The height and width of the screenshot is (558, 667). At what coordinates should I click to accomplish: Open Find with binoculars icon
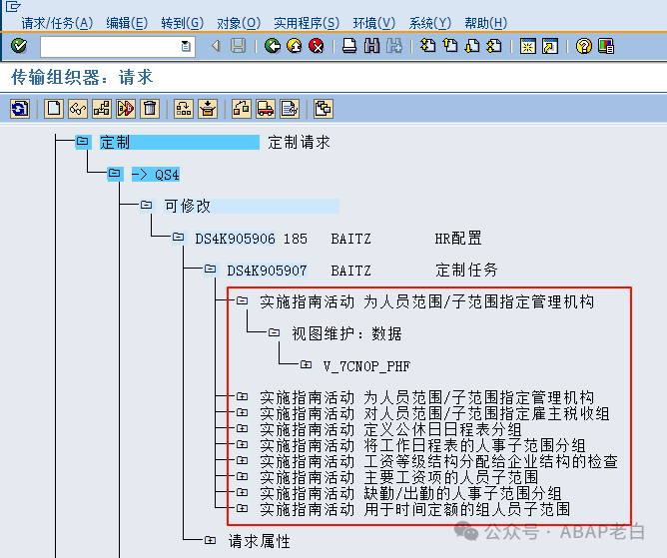click(x=372, y=46)
